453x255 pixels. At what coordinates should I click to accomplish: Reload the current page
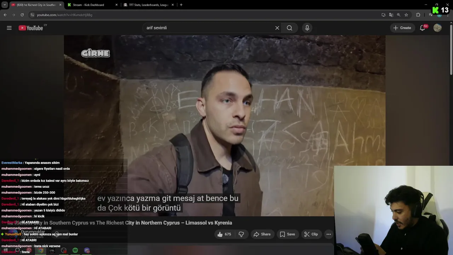22,15
